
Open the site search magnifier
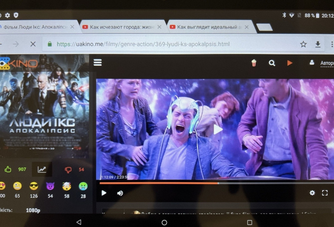[272, 62]
